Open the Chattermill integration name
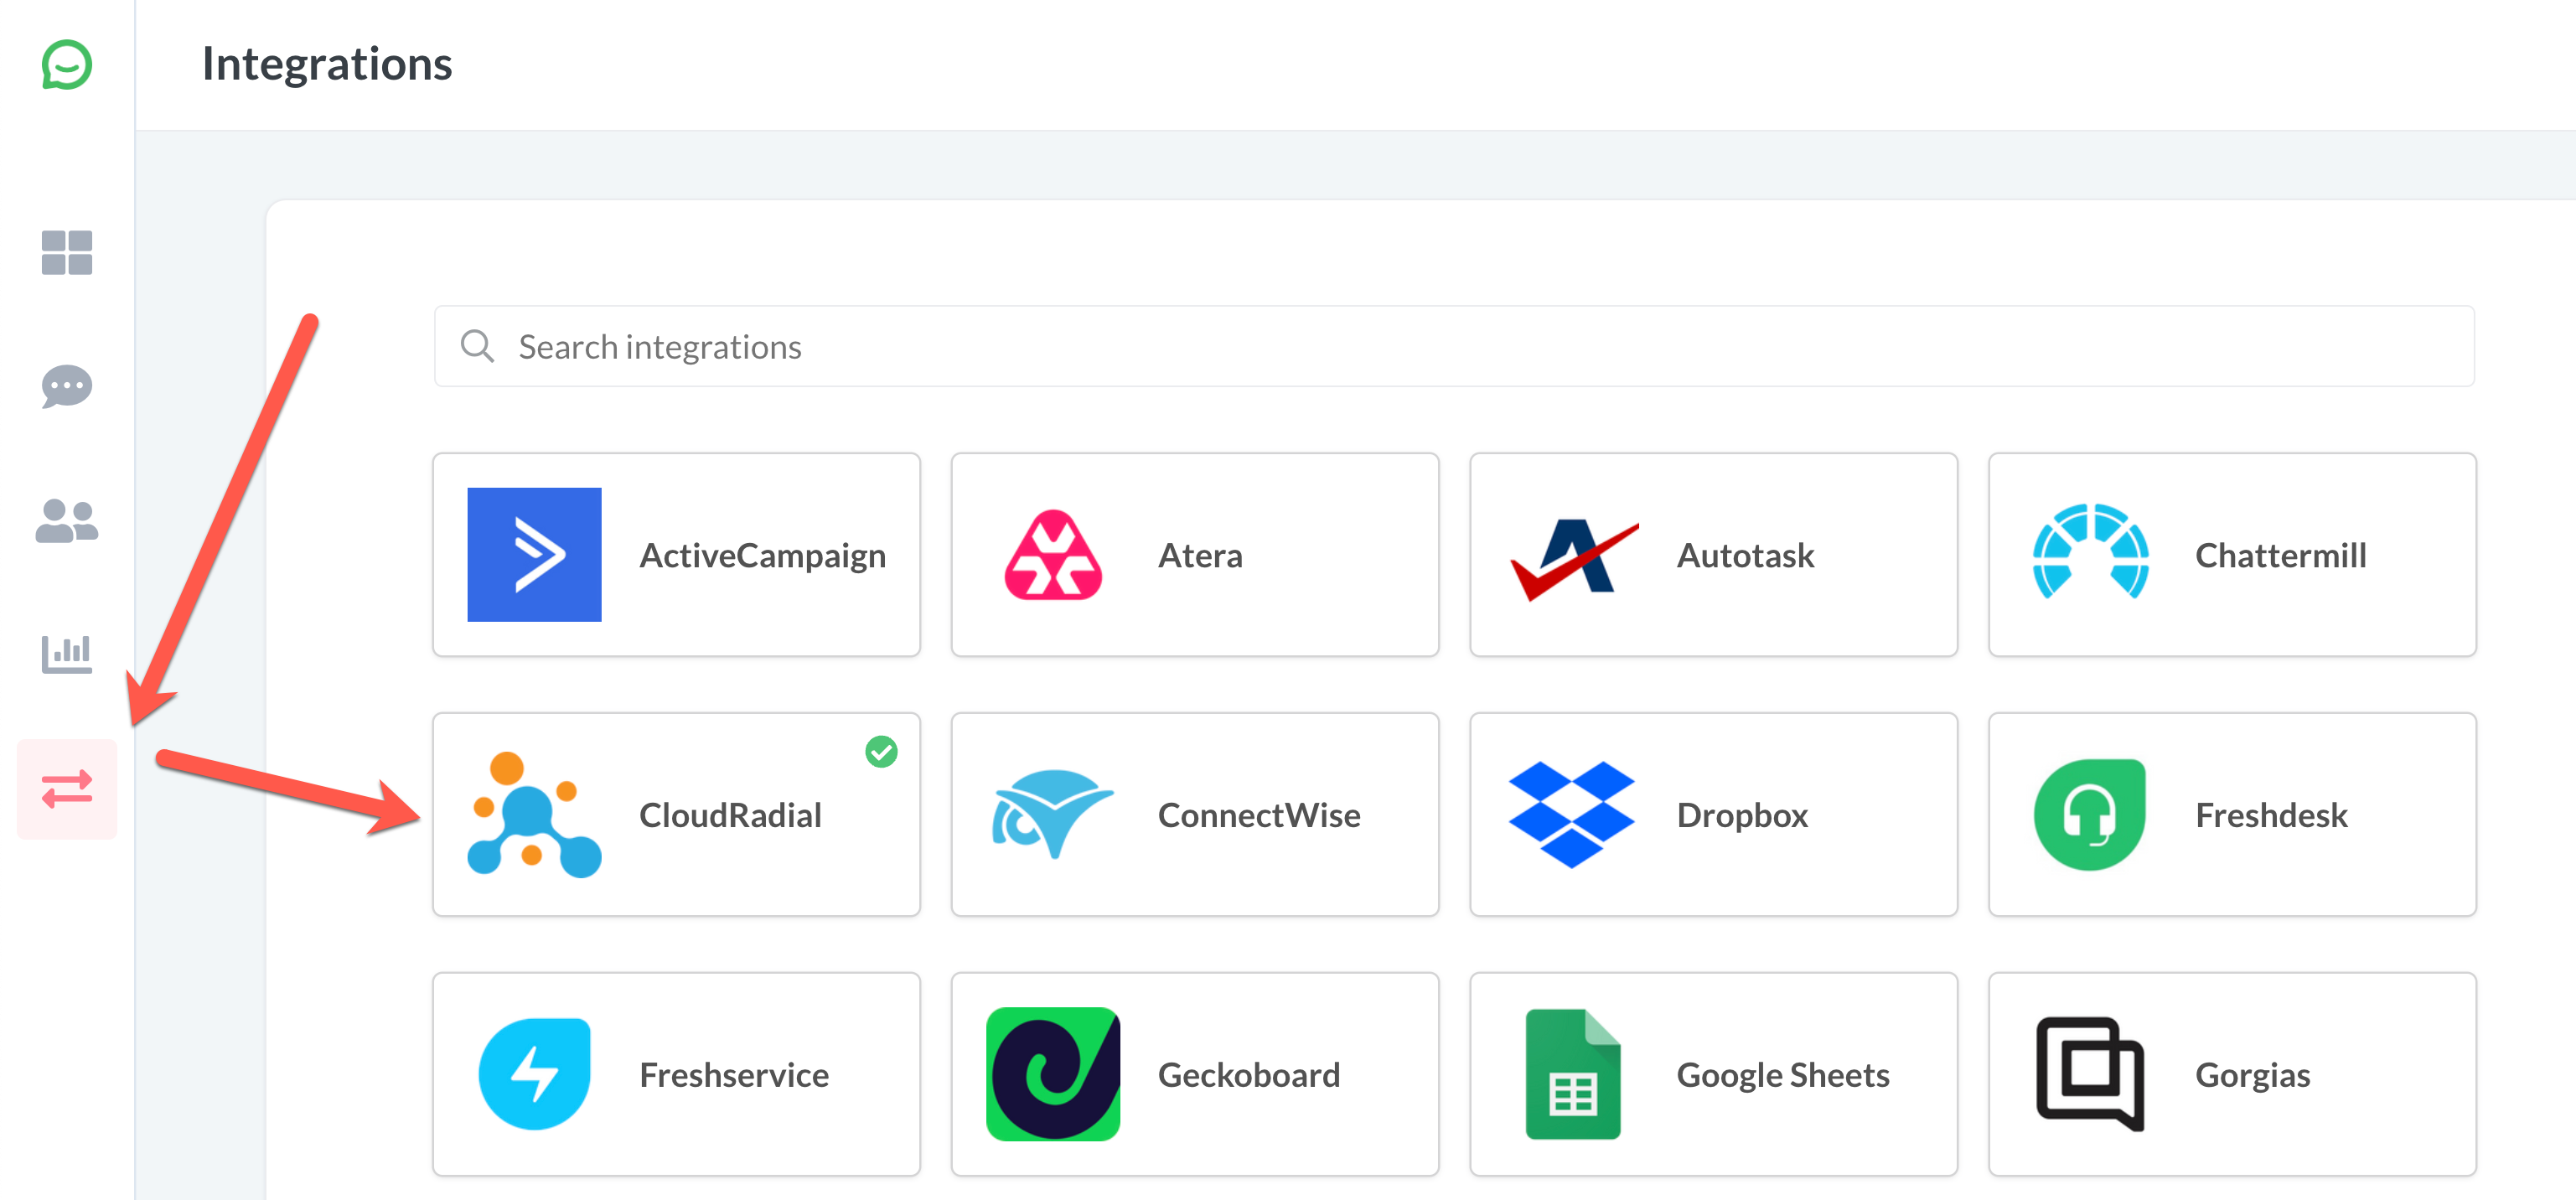Viewport: 2576px width, 1200px height. [2280, 555]
